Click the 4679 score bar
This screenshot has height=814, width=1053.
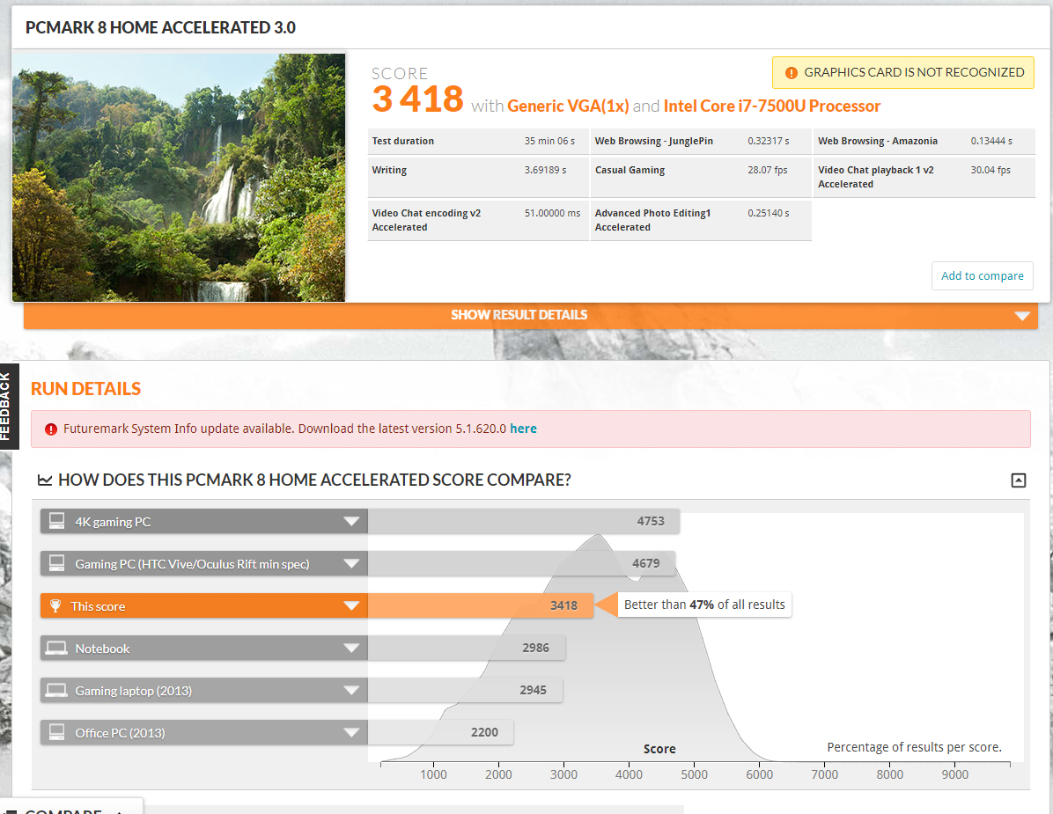coord(521,564)
